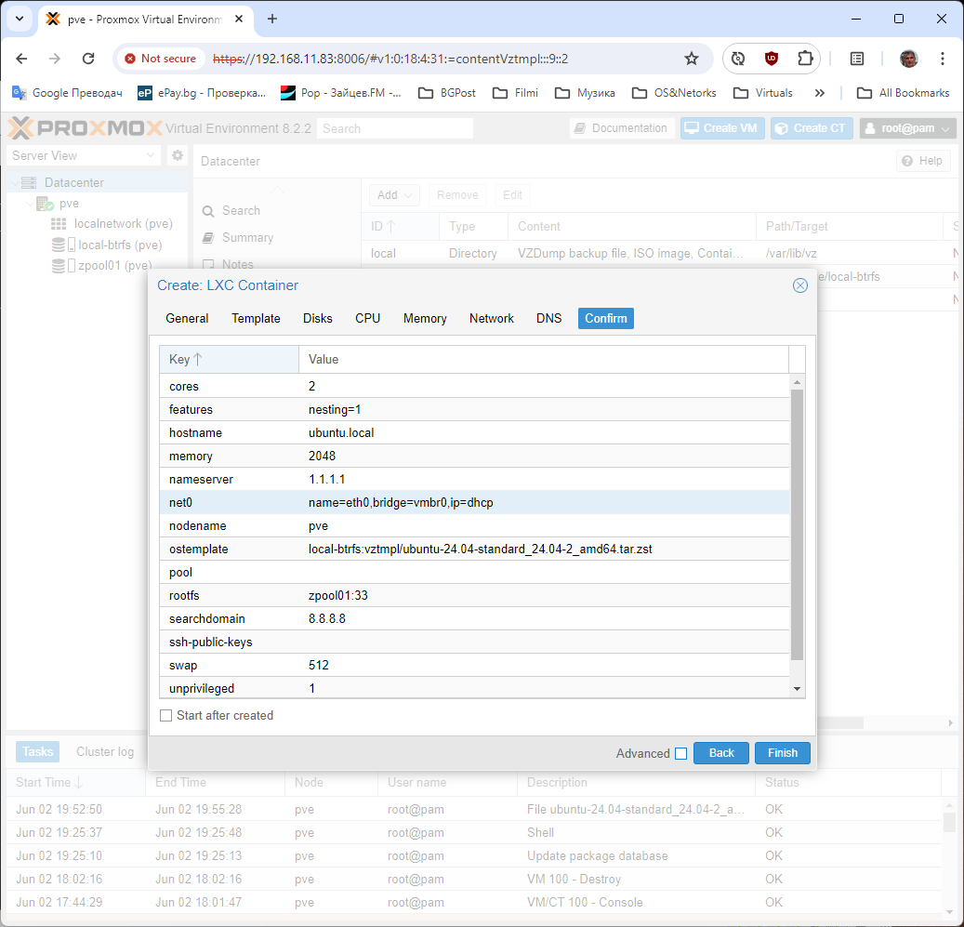
Task: Open a new browser tab
Action: coord(272,19)
